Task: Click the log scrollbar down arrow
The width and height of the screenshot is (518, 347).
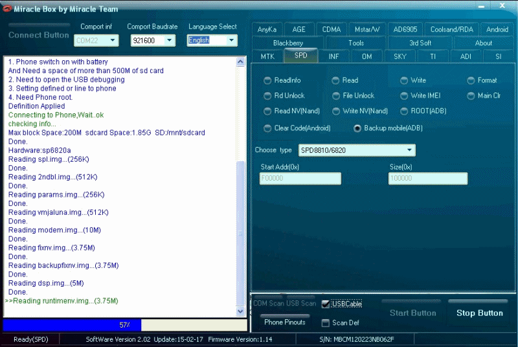Action: [240, 311]
